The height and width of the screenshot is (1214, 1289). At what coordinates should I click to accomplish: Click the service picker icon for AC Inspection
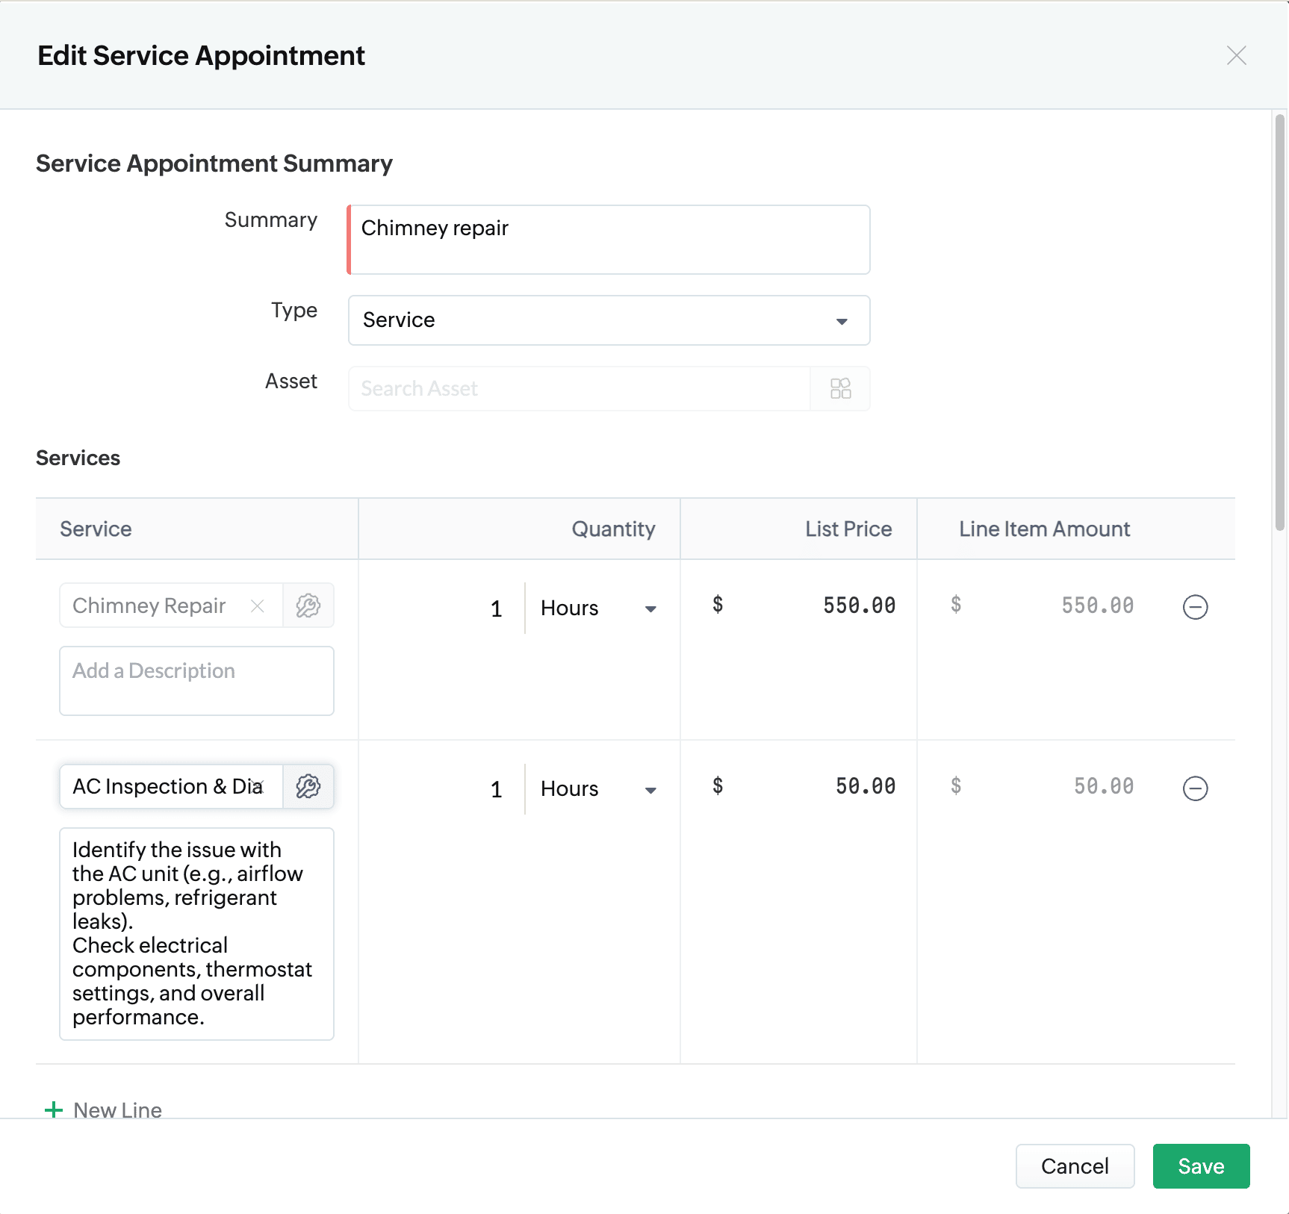(x=308, y=786)
